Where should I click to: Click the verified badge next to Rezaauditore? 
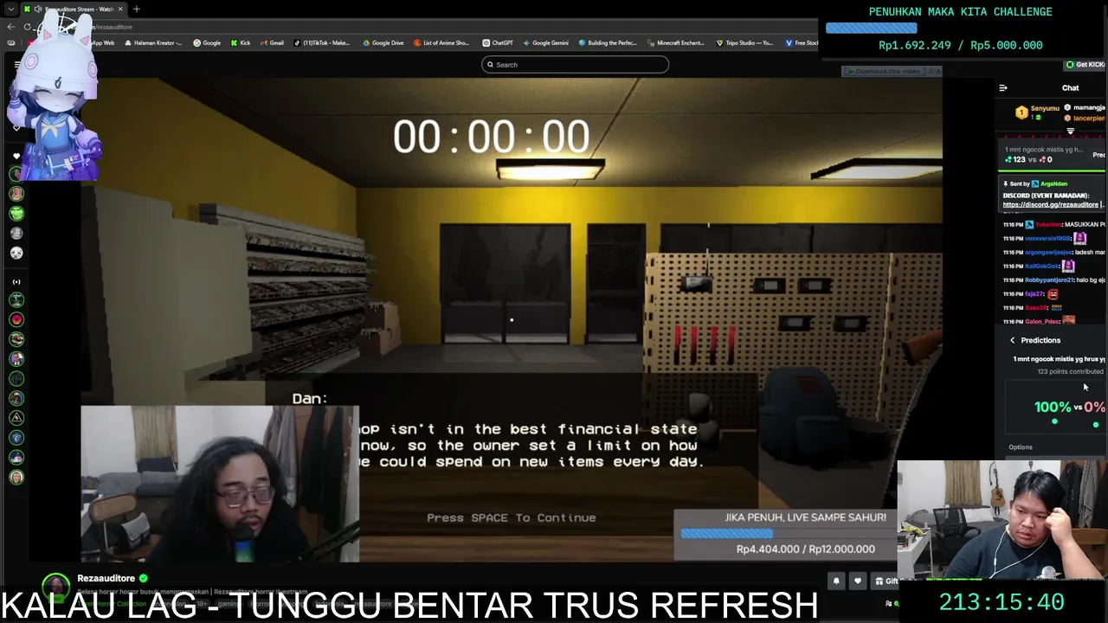144,578
